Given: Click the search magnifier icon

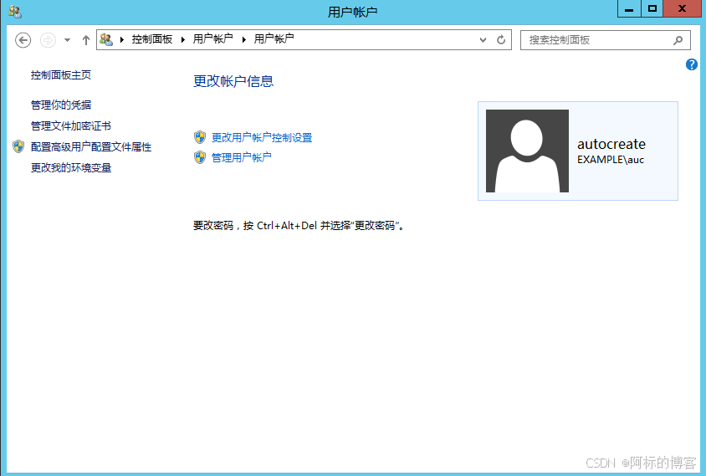Looking at the screenshot, I should (x=678, y=40).
